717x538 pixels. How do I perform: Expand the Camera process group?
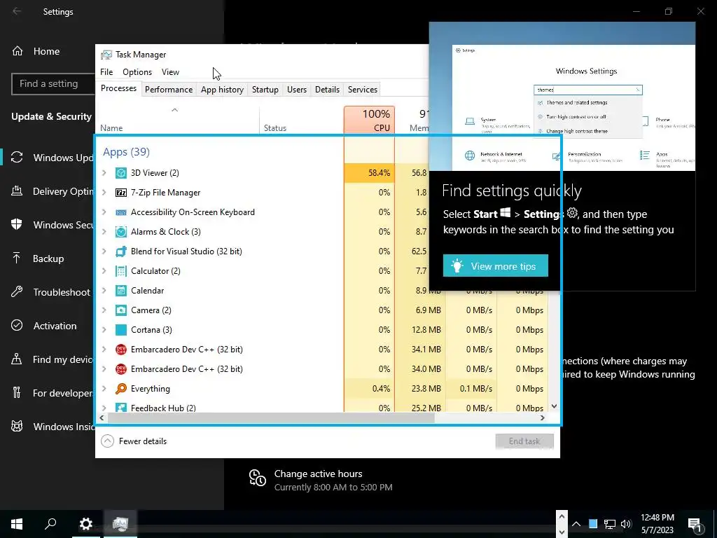point(104,310)
